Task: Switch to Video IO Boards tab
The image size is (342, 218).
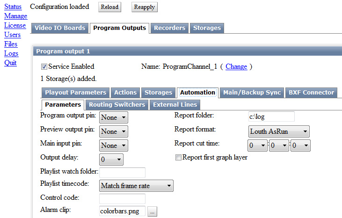Action: point(60,28)
